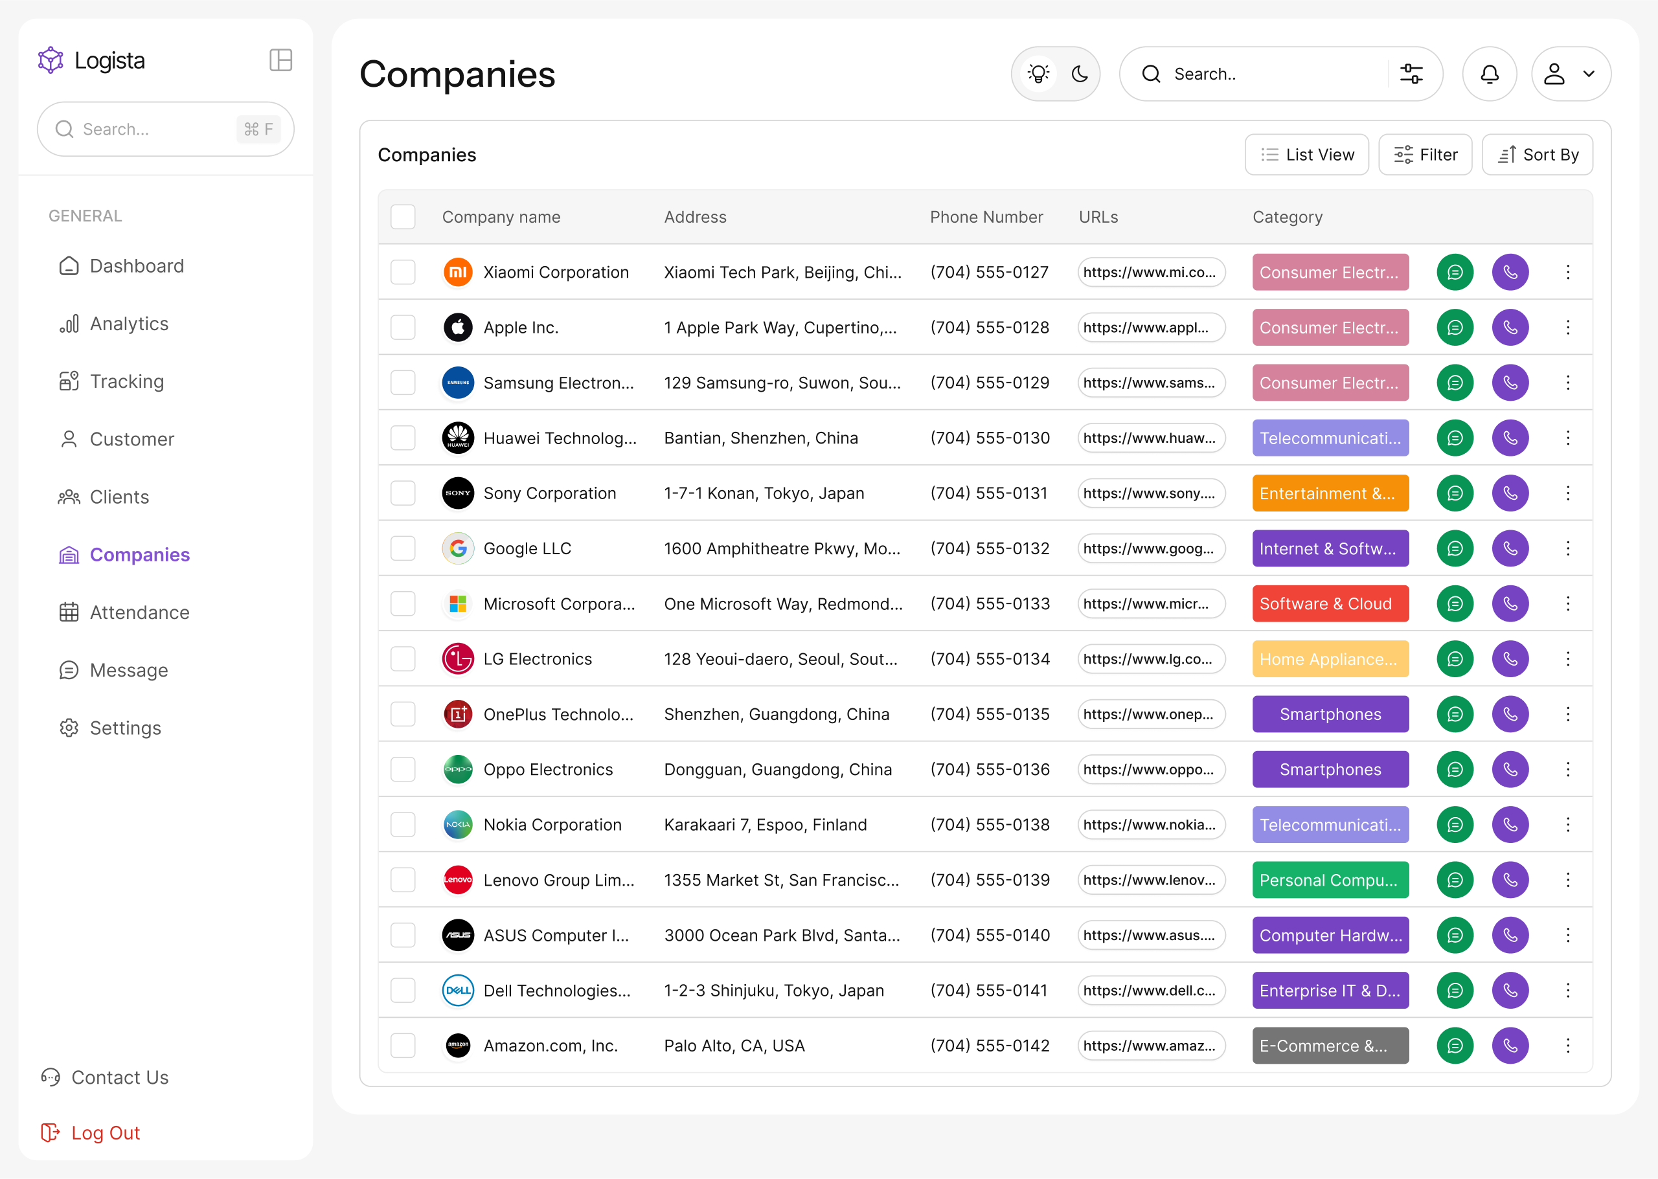The width and height of the screenshot is (1658, 1179).
Task: Message Dell Technologies
Action: pyautogui.click(x=1455, y=990)
